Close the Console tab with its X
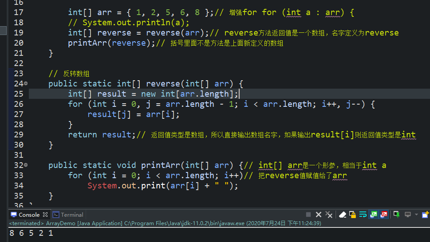The image size is (430, 242). [x=45, y=215]
